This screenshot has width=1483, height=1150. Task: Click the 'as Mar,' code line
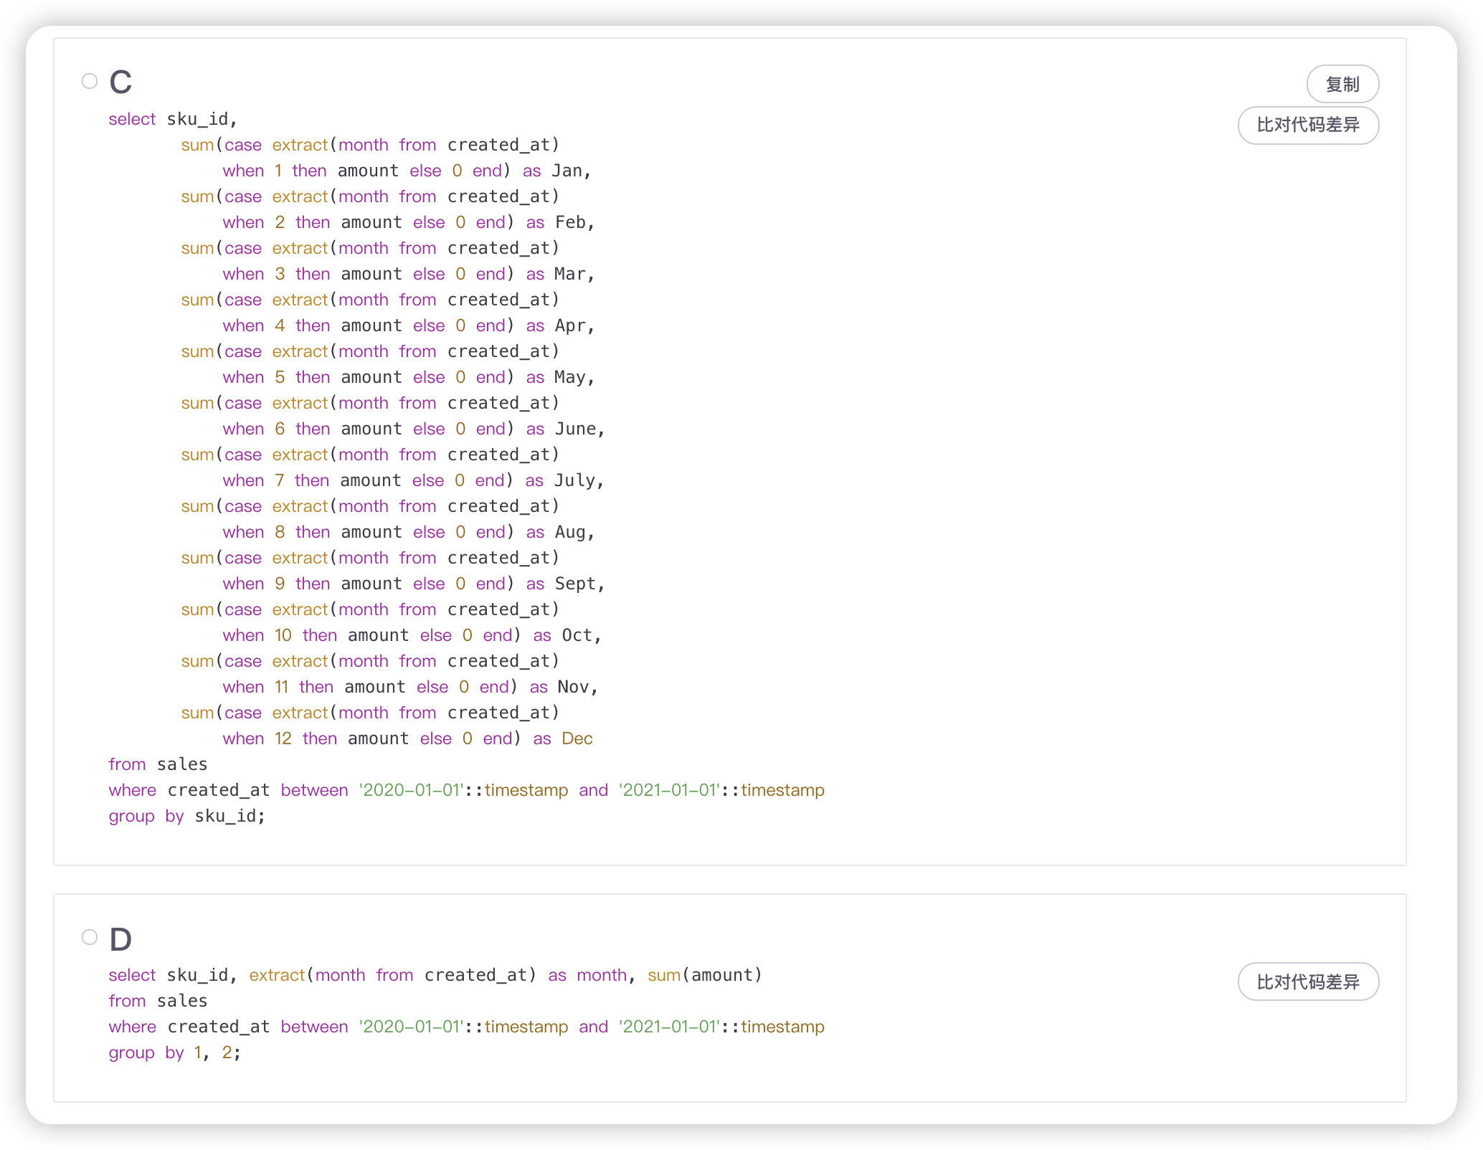[409, 274]
